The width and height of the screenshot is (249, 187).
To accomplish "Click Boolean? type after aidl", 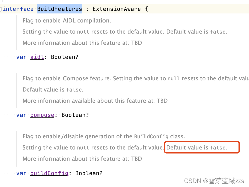I will pyautogui.click(x=65, y=57).
